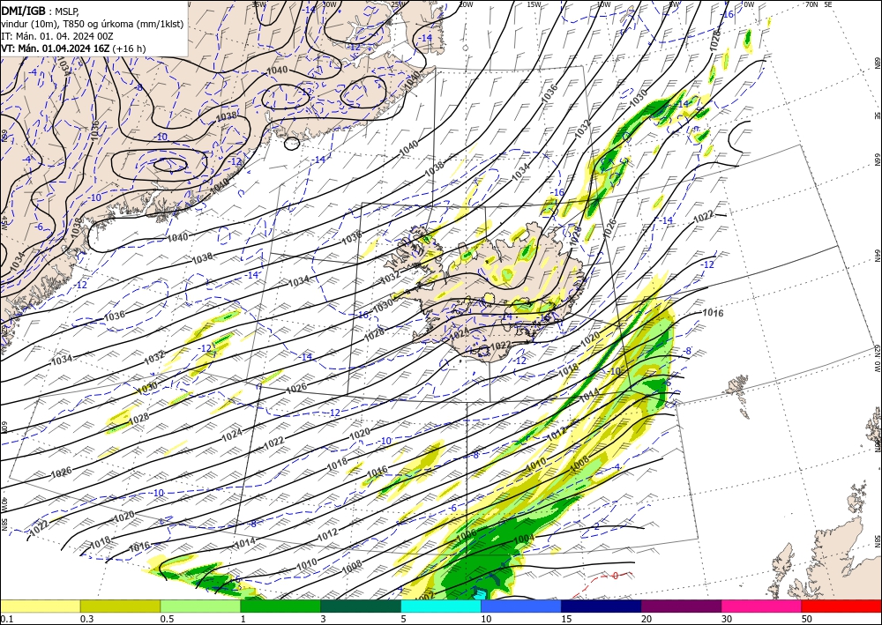The image size is (882, 625).
Task: Click the "70N 5E" coordinate label
Action: pos(818,4)
